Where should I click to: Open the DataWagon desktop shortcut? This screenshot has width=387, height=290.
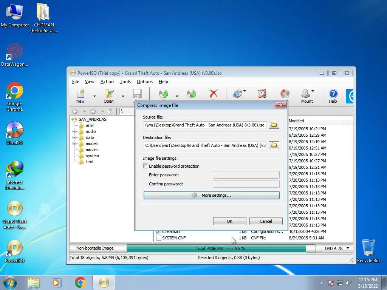coord(14,55)
